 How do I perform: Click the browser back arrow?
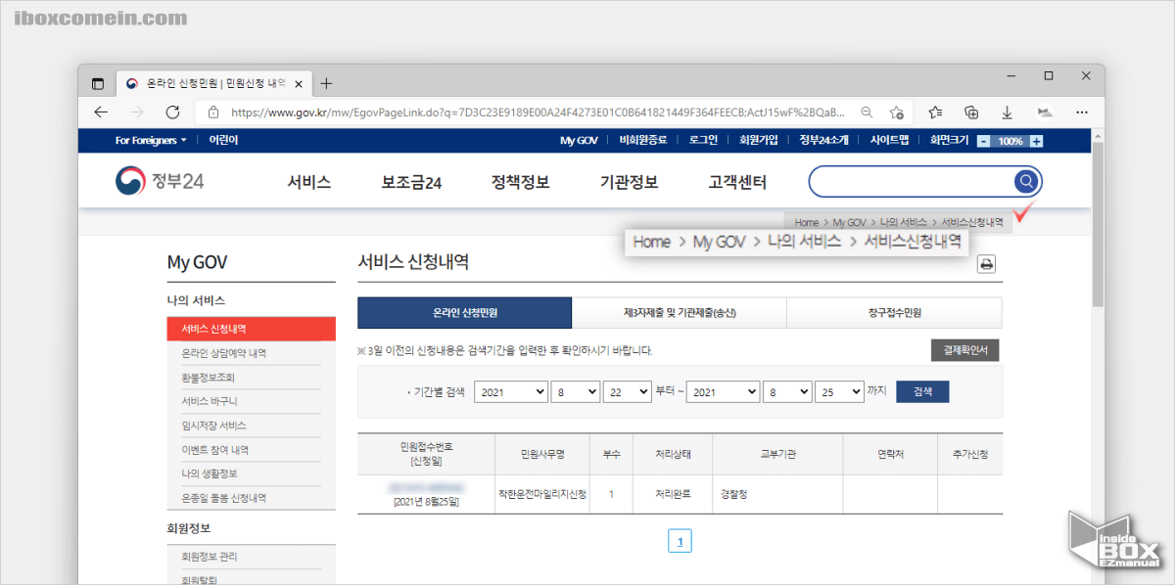[101, 112]
